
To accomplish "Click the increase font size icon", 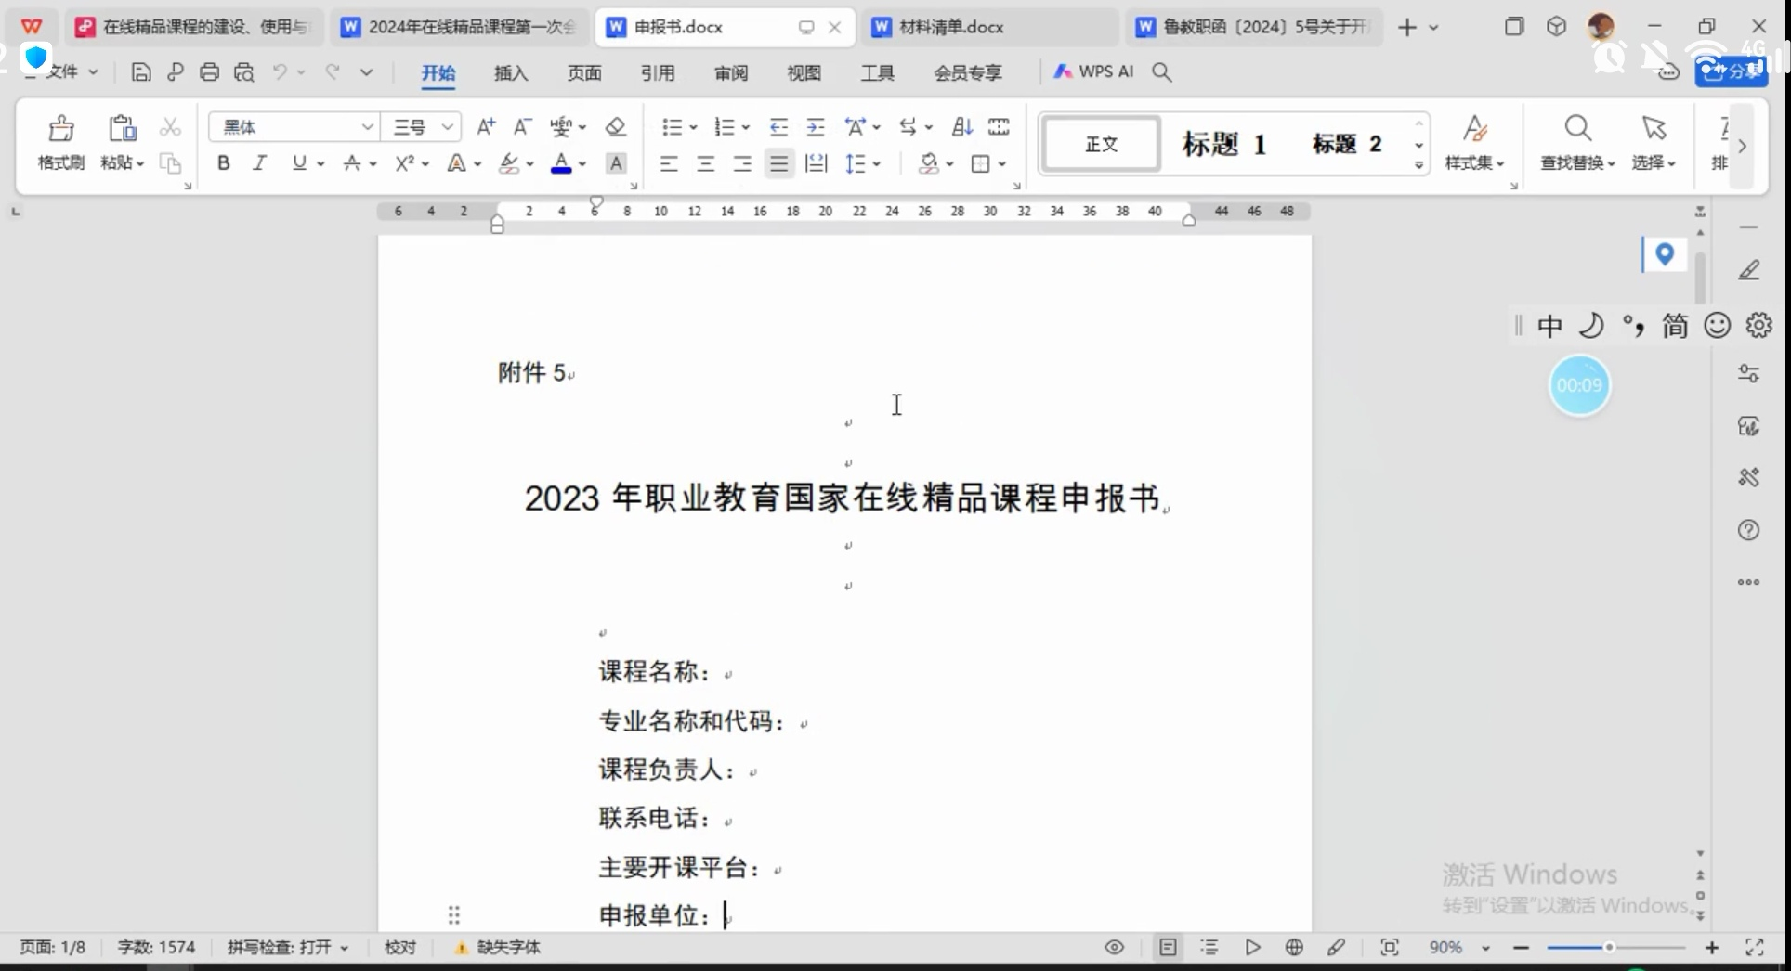I will coord(485,127).
